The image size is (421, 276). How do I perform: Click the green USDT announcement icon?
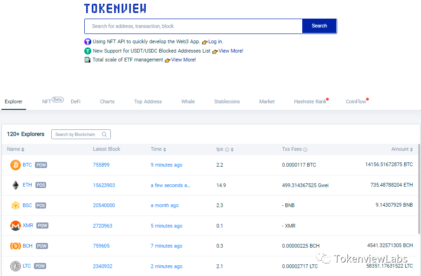coord(88,51)
